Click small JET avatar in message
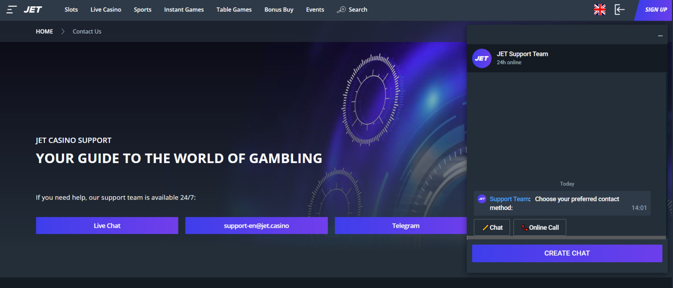The height and width of the screenshot is (288, 673). click(x=482, y=199)
